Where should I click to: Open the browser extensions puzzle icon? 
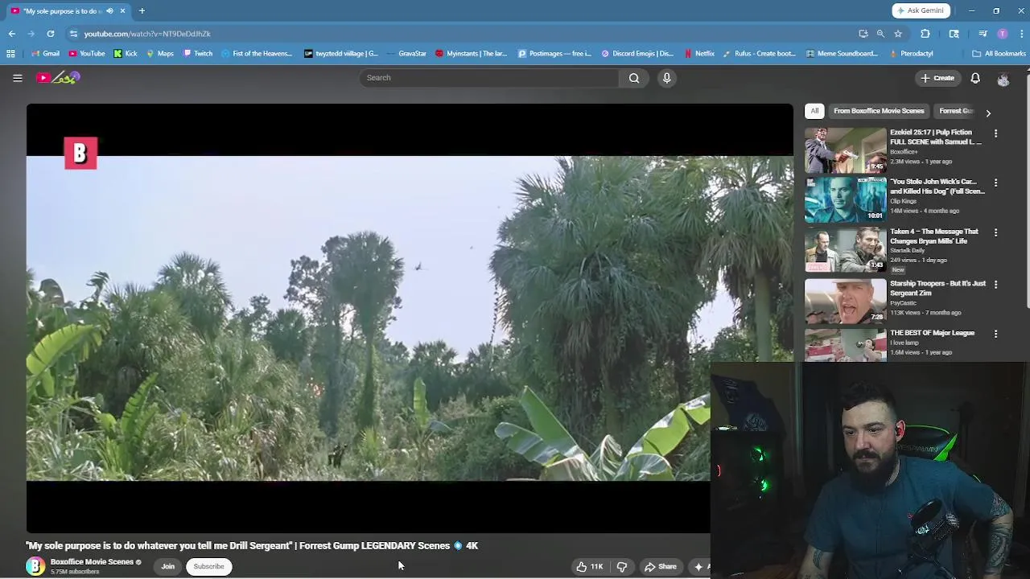click(x=925, y=34)
